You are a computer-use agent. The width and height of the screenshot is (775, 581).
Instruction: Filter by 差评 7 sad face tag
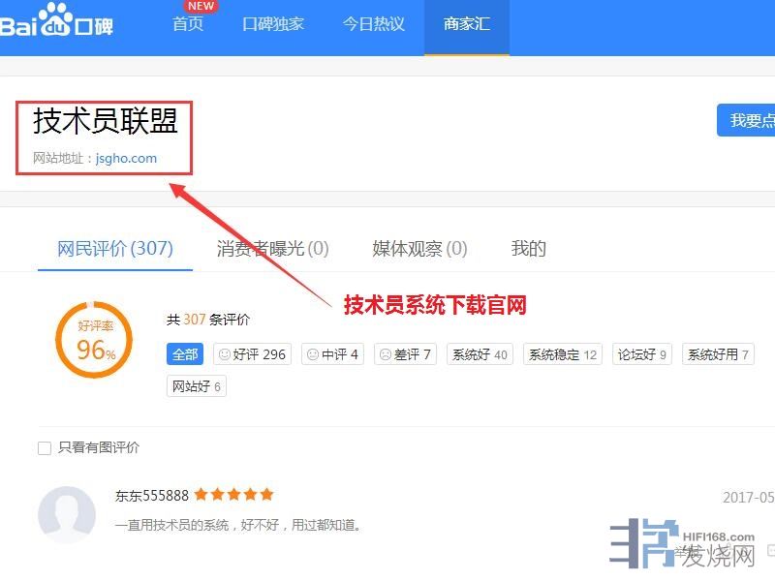pyautogui.click(x=405, y=354)
